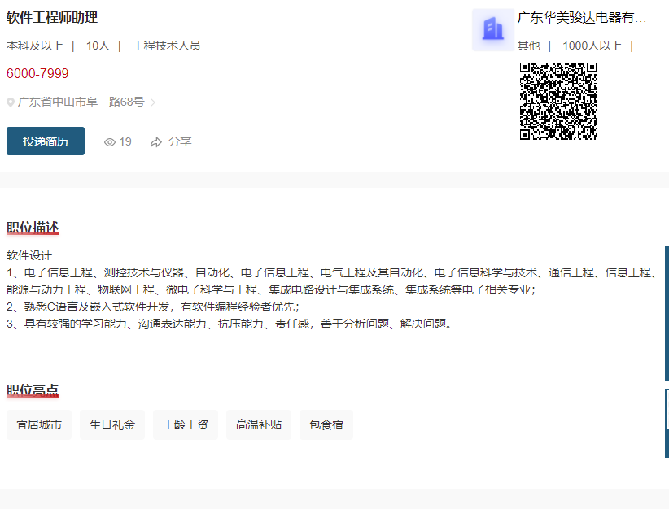Select the 宜居城市 highlight tag
Image resolution: width=669 pixels, height=509 pixels.
[39, 424]
